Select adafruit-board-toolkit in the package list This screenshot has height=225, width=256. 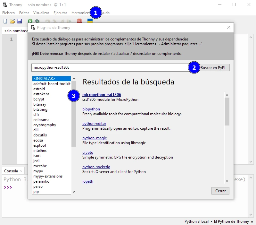[52, 84]
